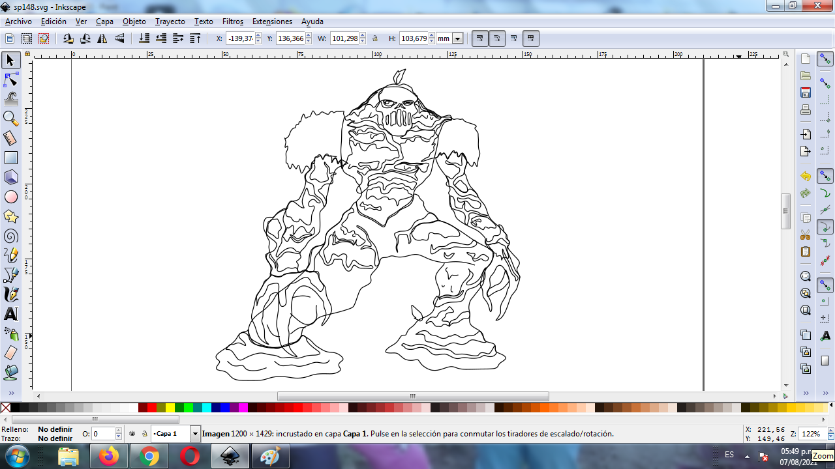Select the Paint bucket tool
The height and width of the screenshot is (469, 835).
point(10,373)
